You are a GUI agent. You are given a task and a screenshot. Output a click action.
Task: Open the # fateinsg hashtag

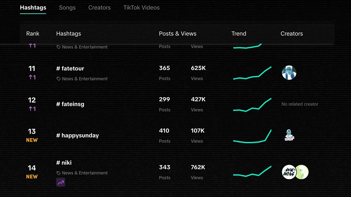70,104
